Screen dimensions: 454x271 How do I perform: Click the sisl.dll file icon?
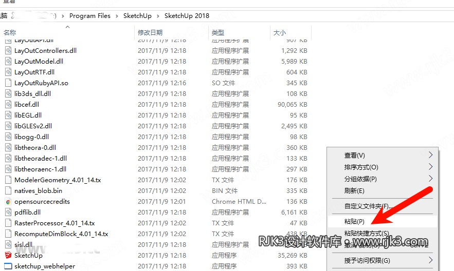pyautogui.click(x=8, y=244)
